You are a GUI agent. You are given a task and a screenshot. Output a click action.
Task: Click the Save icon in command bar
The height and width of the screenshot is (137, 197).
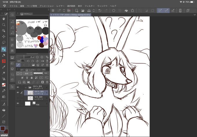pyautogui.click(x=89, y=11)
